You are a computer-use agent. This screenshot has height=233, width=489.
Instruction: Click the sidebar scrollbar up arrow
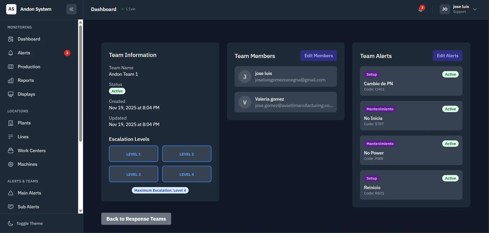(x=81, y=22)
